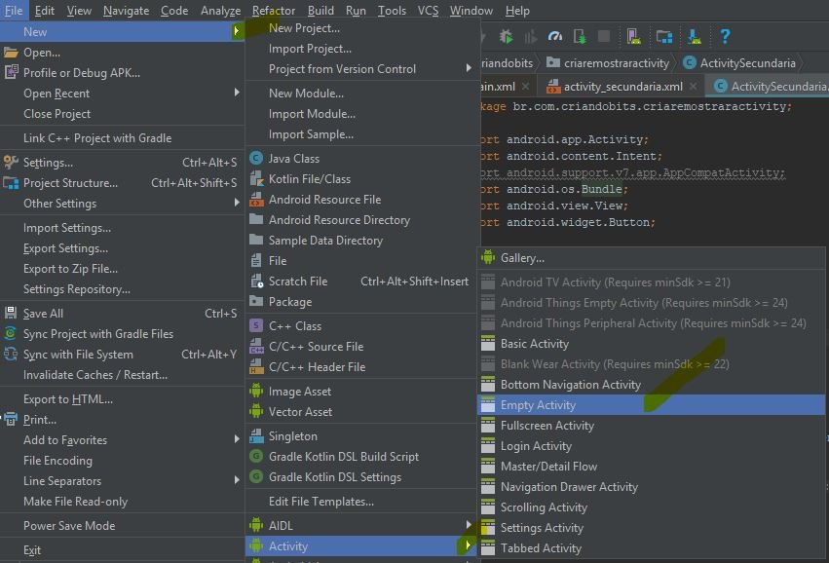Image resolution: width=829 pixels, height=563 pixels.
Task: Choose Android Resource File entry
Action: pos(362,200)
